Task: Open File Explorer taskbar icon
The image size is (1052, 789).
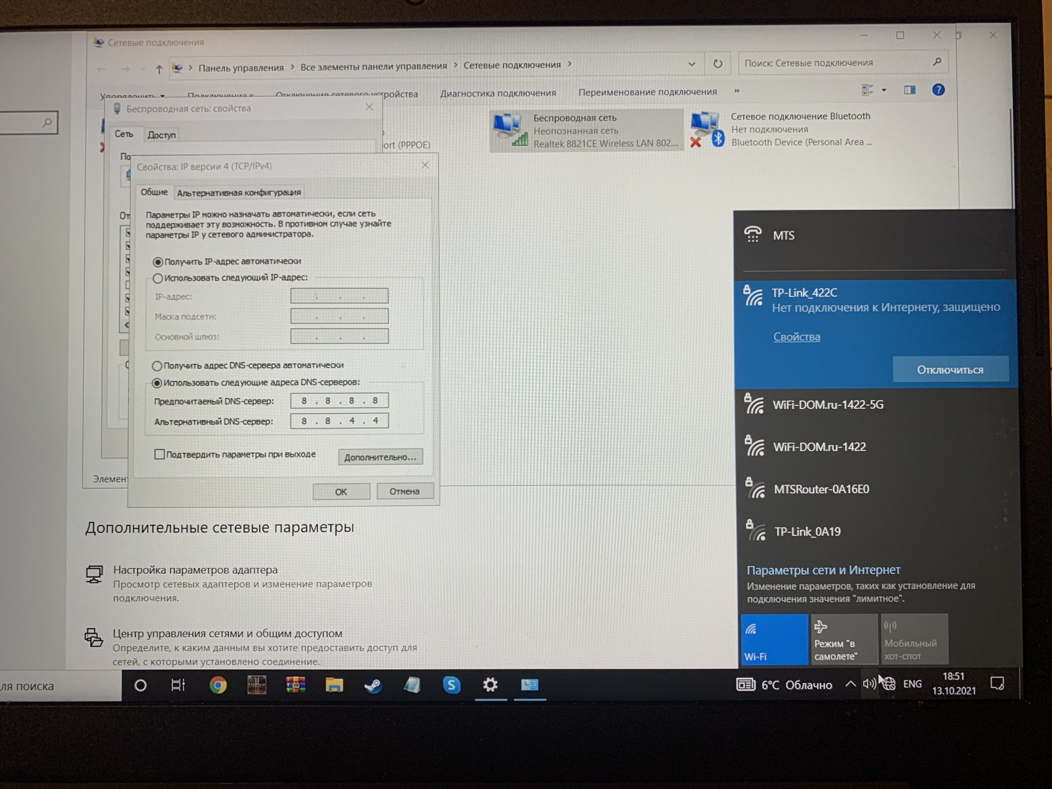Action: [334, 685]
